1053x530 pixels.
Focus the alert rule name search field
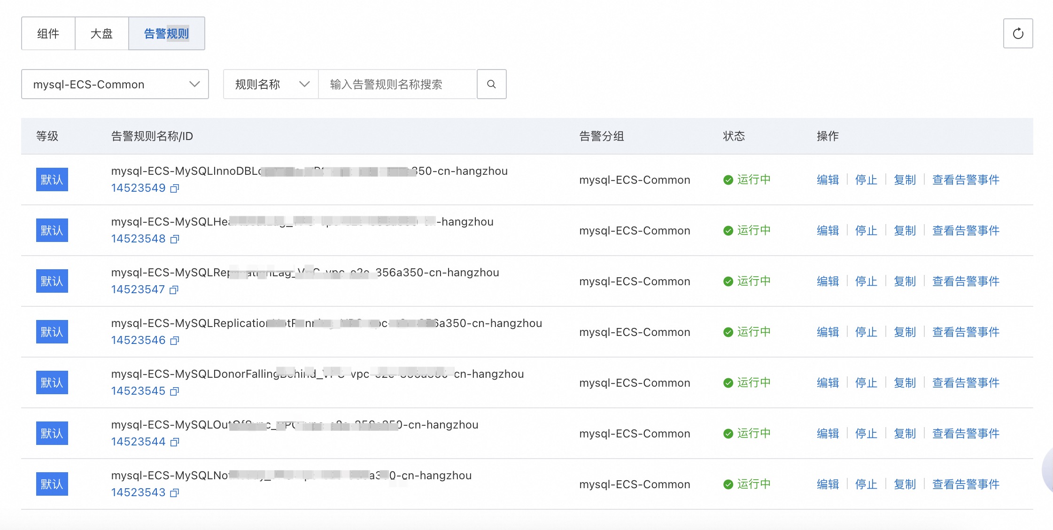click(397, 84)
